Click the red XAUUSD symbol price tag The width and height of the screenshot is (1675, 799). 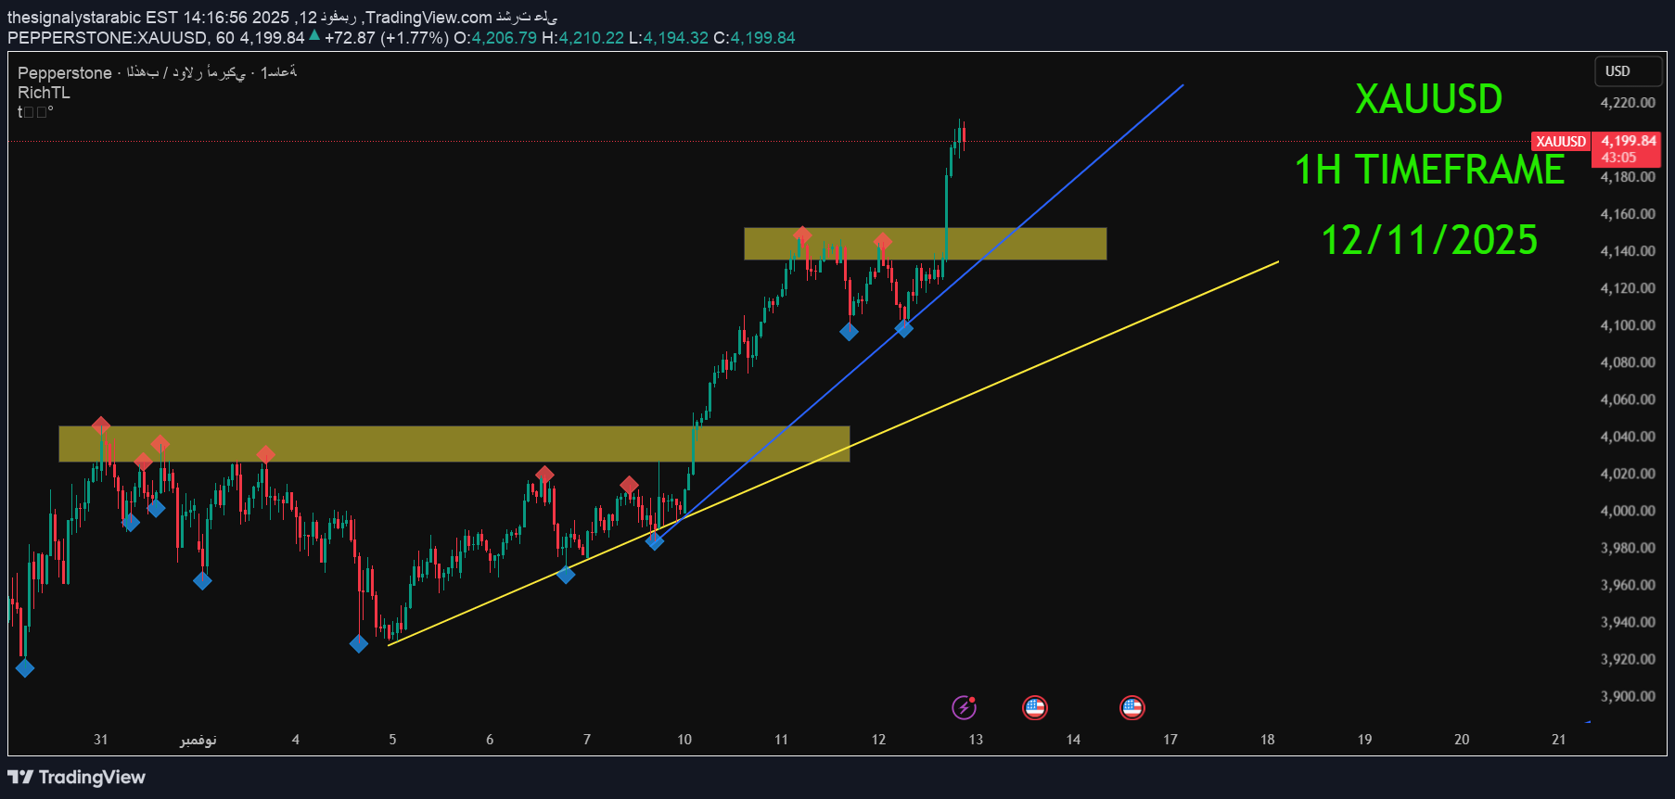pos(1560,142)
